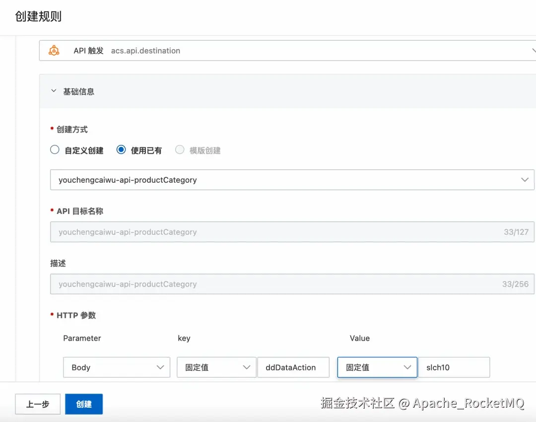Click the API 目标名称 input field
The image size is (536, 422).
click(292, 232)
